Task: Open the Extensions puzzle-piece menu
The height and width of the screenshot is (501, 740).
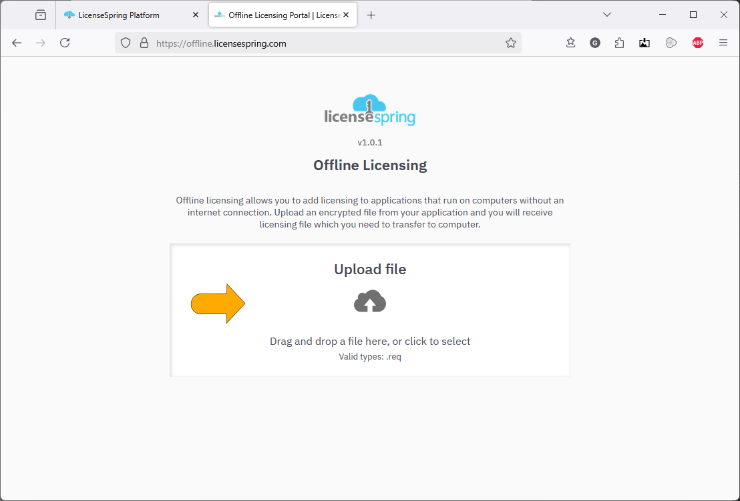Action: pyautogui.click(x=620, y=43)
